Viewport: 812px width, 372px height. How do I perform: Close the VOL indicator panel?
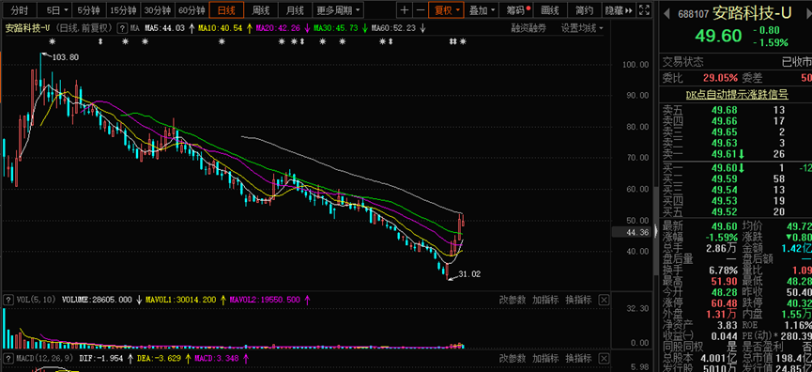pos(604,300)
